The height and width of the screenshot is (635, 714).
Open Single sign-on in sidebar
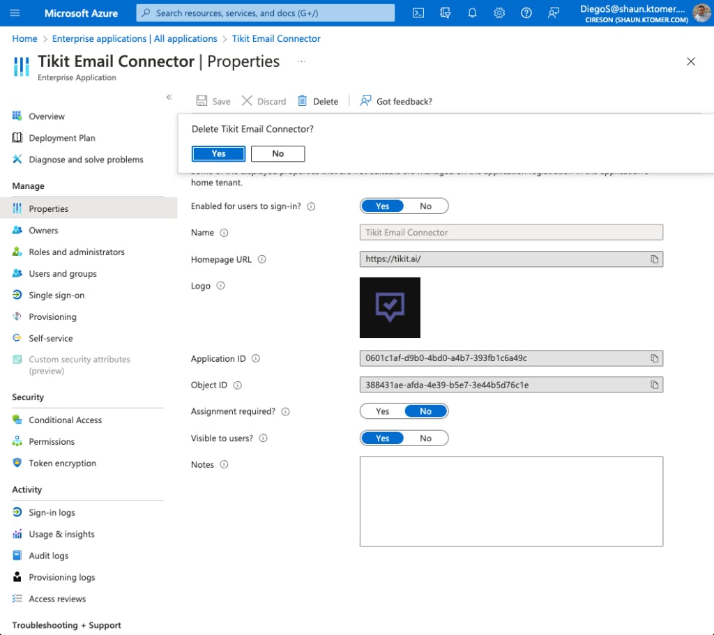56,296
